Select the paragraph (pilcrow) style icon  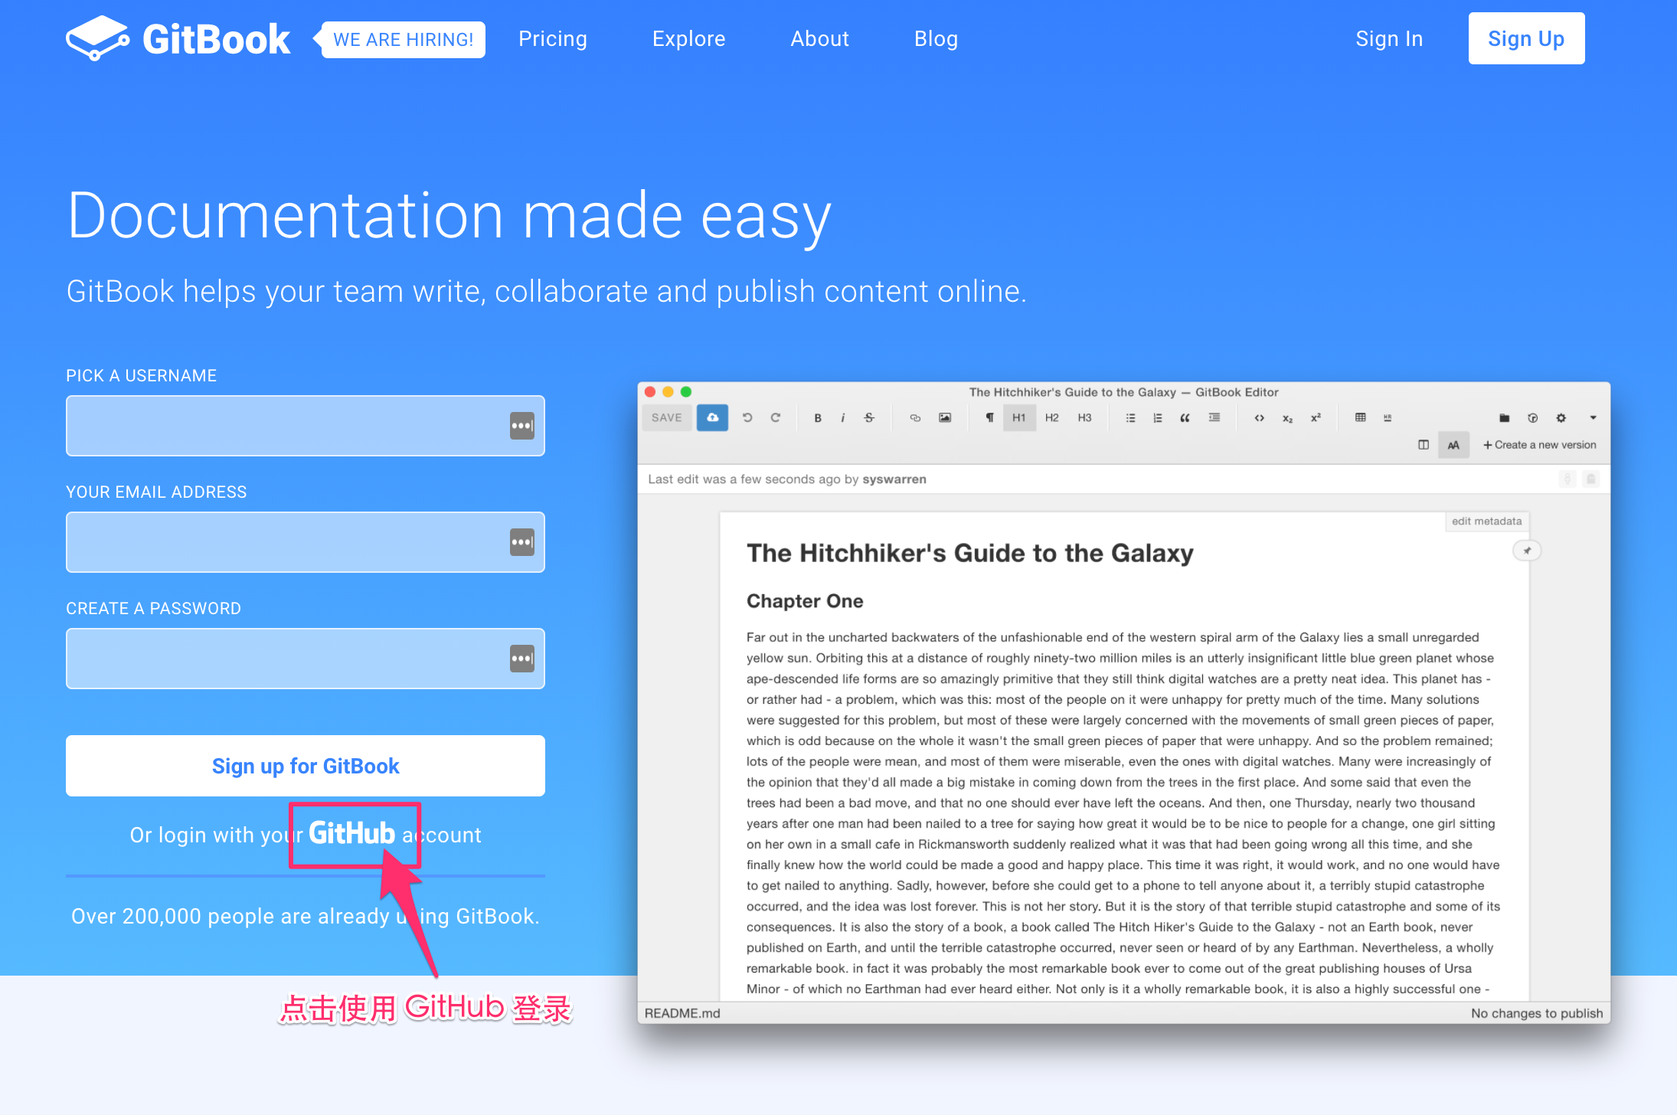tap(989, 418)
